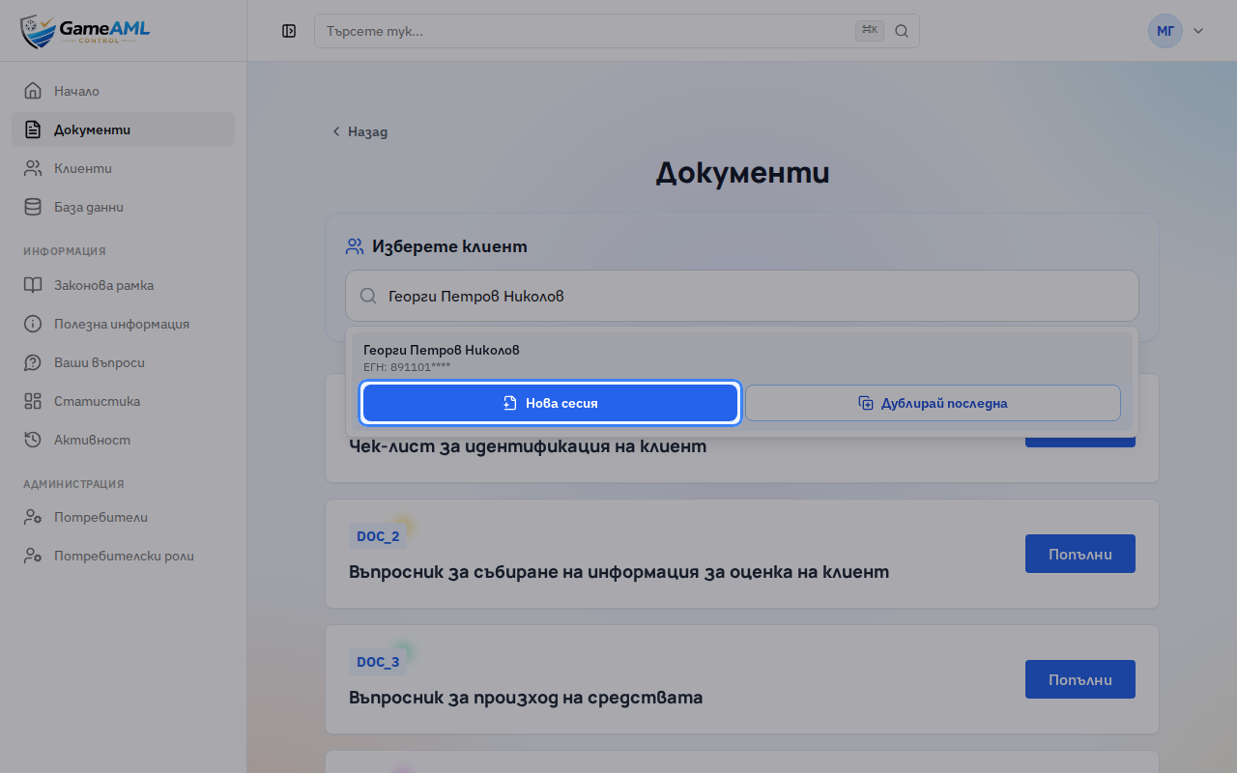1237x773 pixels.
Task: Click the Чек-лист за идентификация на клиент title
Action: click(x=528, y=446)
